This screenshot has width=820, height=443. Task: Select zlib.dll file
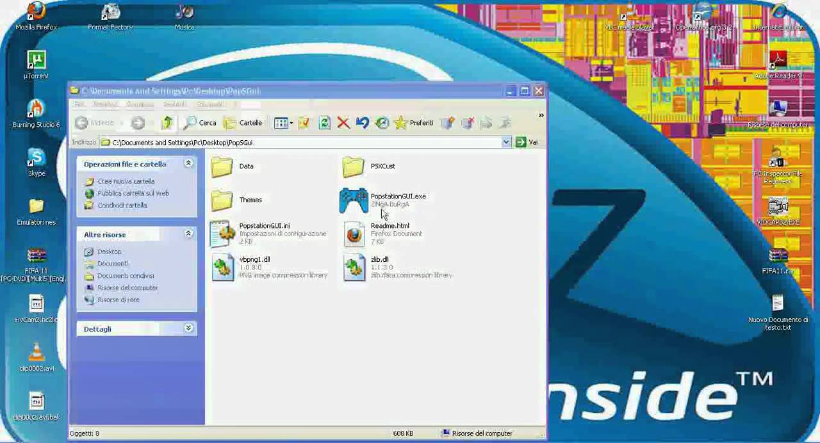397,267
